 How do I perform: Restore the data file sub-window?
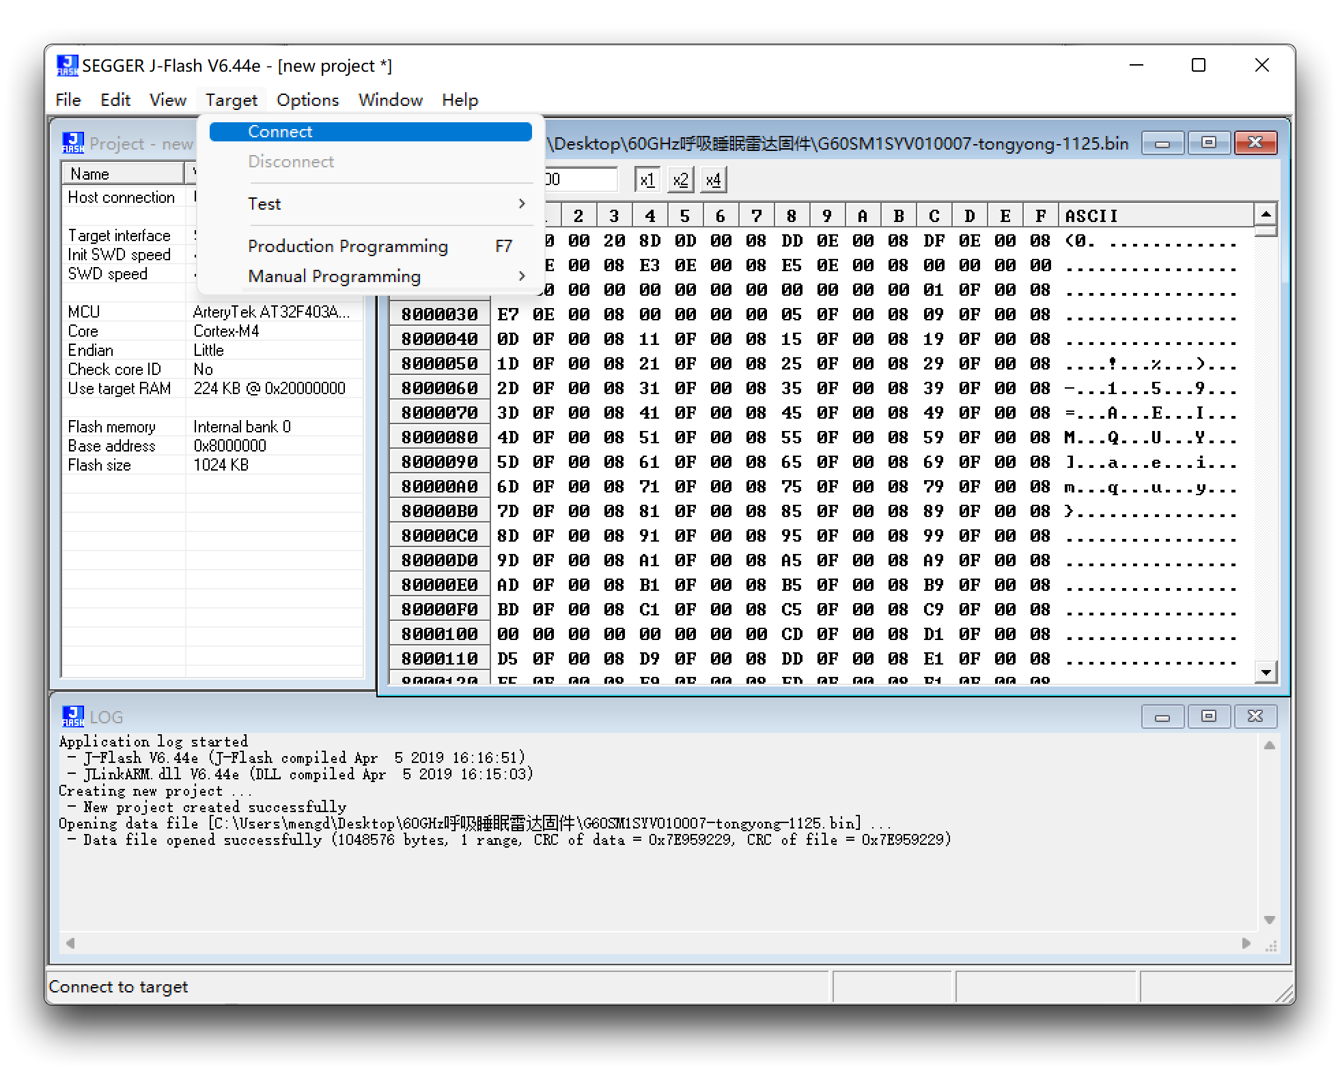[1209, 143]
